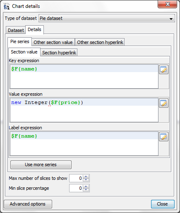This screenshot has width=180, height=213.
Task: Click the Use more series button
Action: 41,165
